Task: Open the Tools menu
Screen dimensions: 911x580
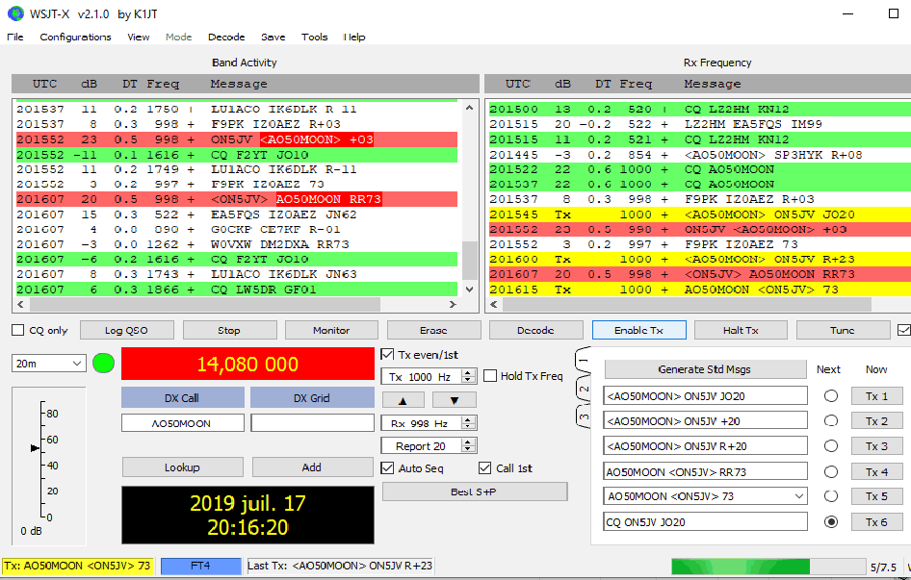Action: click(x=314, y=37)
